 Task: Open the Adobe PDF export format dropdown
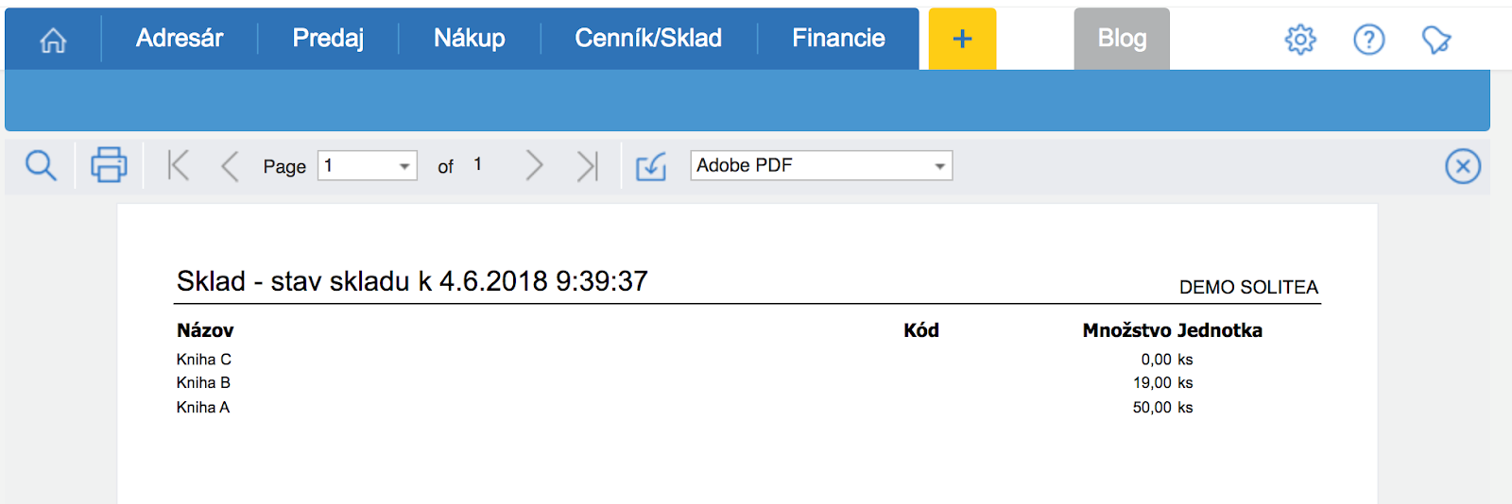[939, 166]
